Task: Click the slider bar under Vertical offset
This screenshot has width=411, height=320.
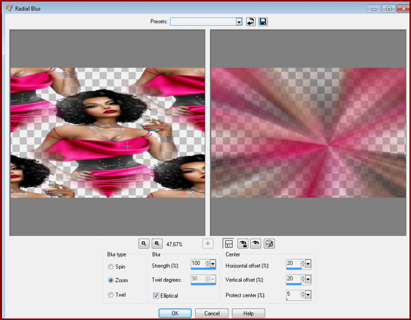Action: (299, 284)
